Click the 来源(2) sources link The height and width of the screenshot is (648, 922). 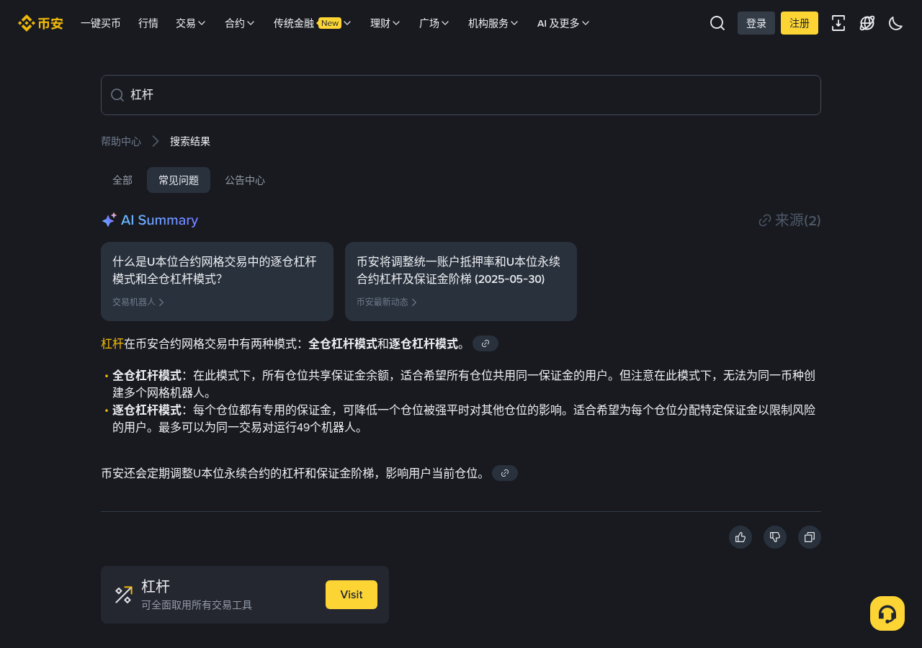tap(790, 220)
